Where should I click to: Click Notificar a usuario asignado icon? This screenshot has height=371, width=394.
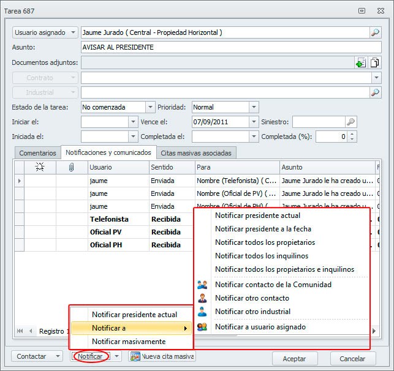tap(202, 327)
